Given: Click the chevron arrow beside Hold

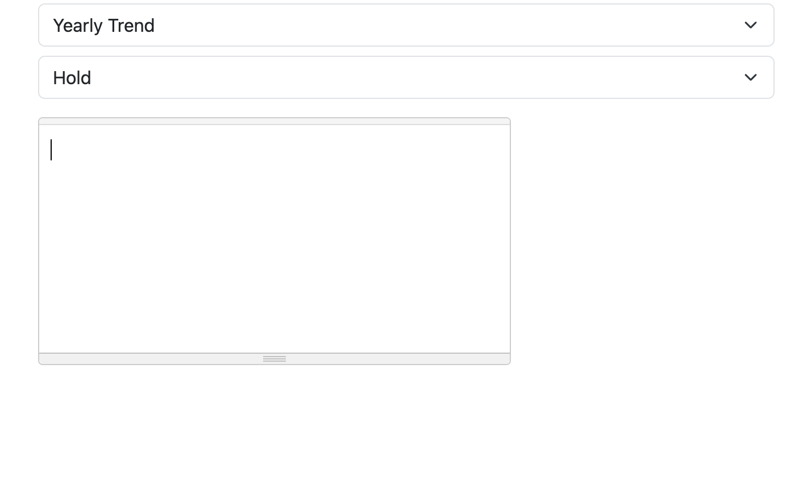Looking at the screenshot, I should 750,77.
